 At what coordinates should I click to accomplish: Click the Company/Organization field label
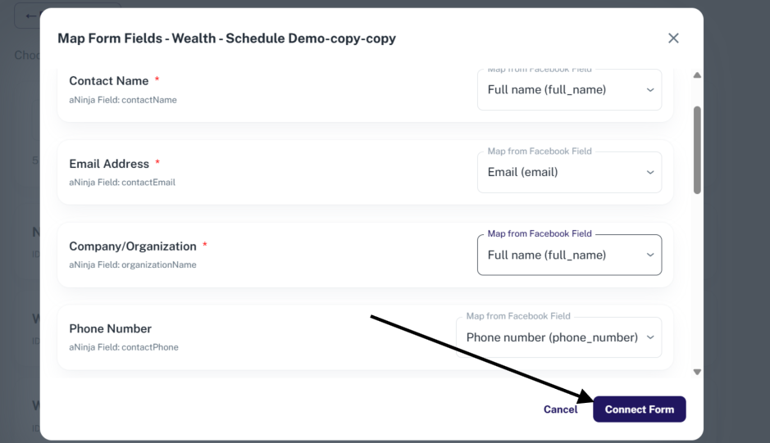133,246
